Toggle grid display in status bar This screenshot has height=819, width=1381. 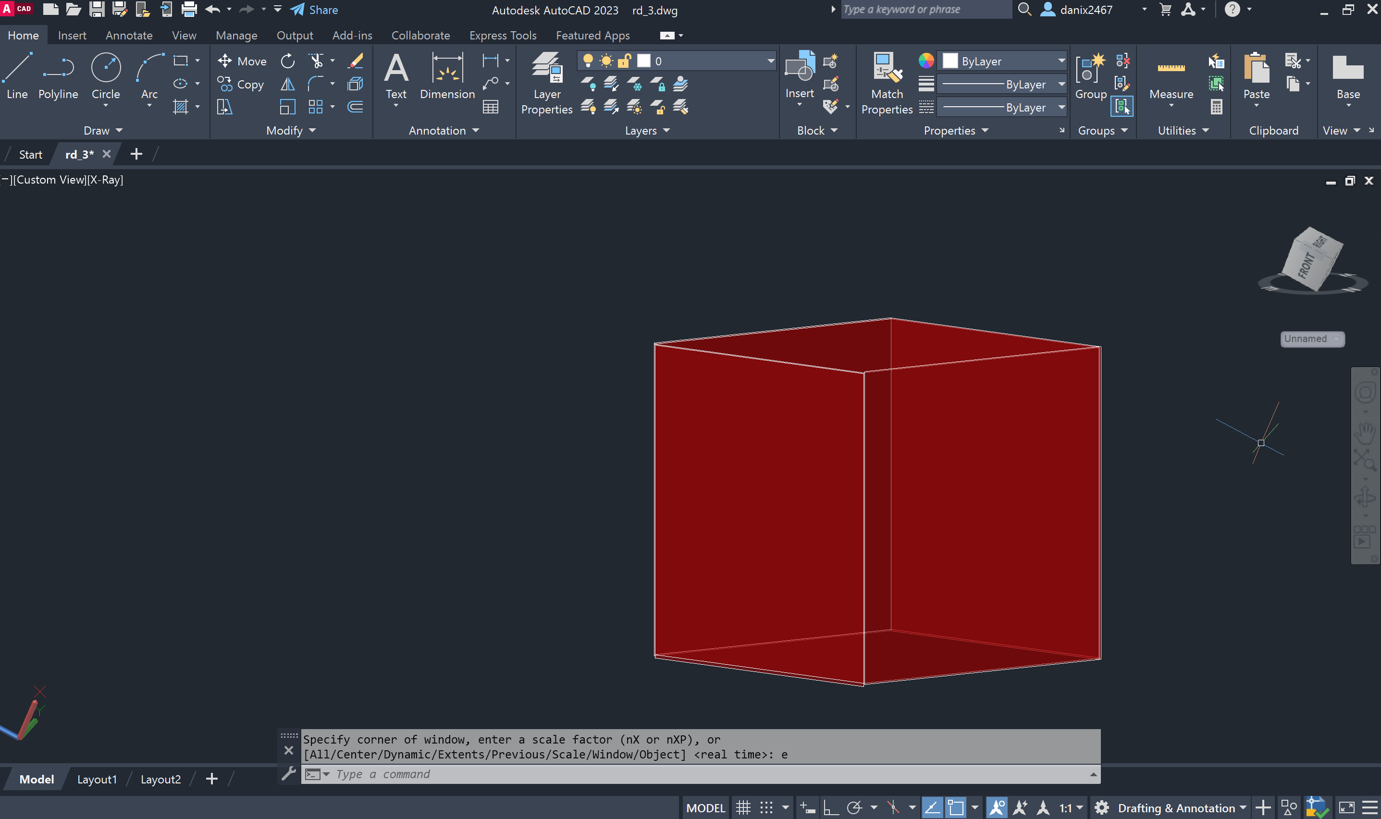pos(743,808)
